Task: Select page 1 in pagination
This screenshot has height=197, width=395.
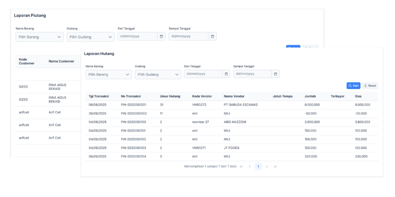Action: click(258, 167)
